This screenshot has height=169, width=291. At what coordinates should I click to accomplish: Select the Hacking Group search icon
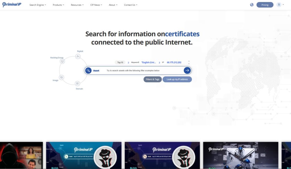coord(62,61)
